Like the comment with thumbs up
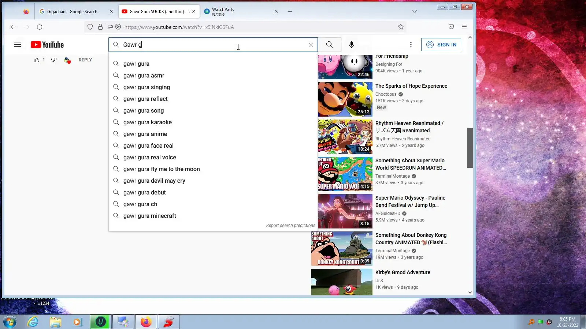The width and height of the screenshot is (586, 329). tap(37, 60)
